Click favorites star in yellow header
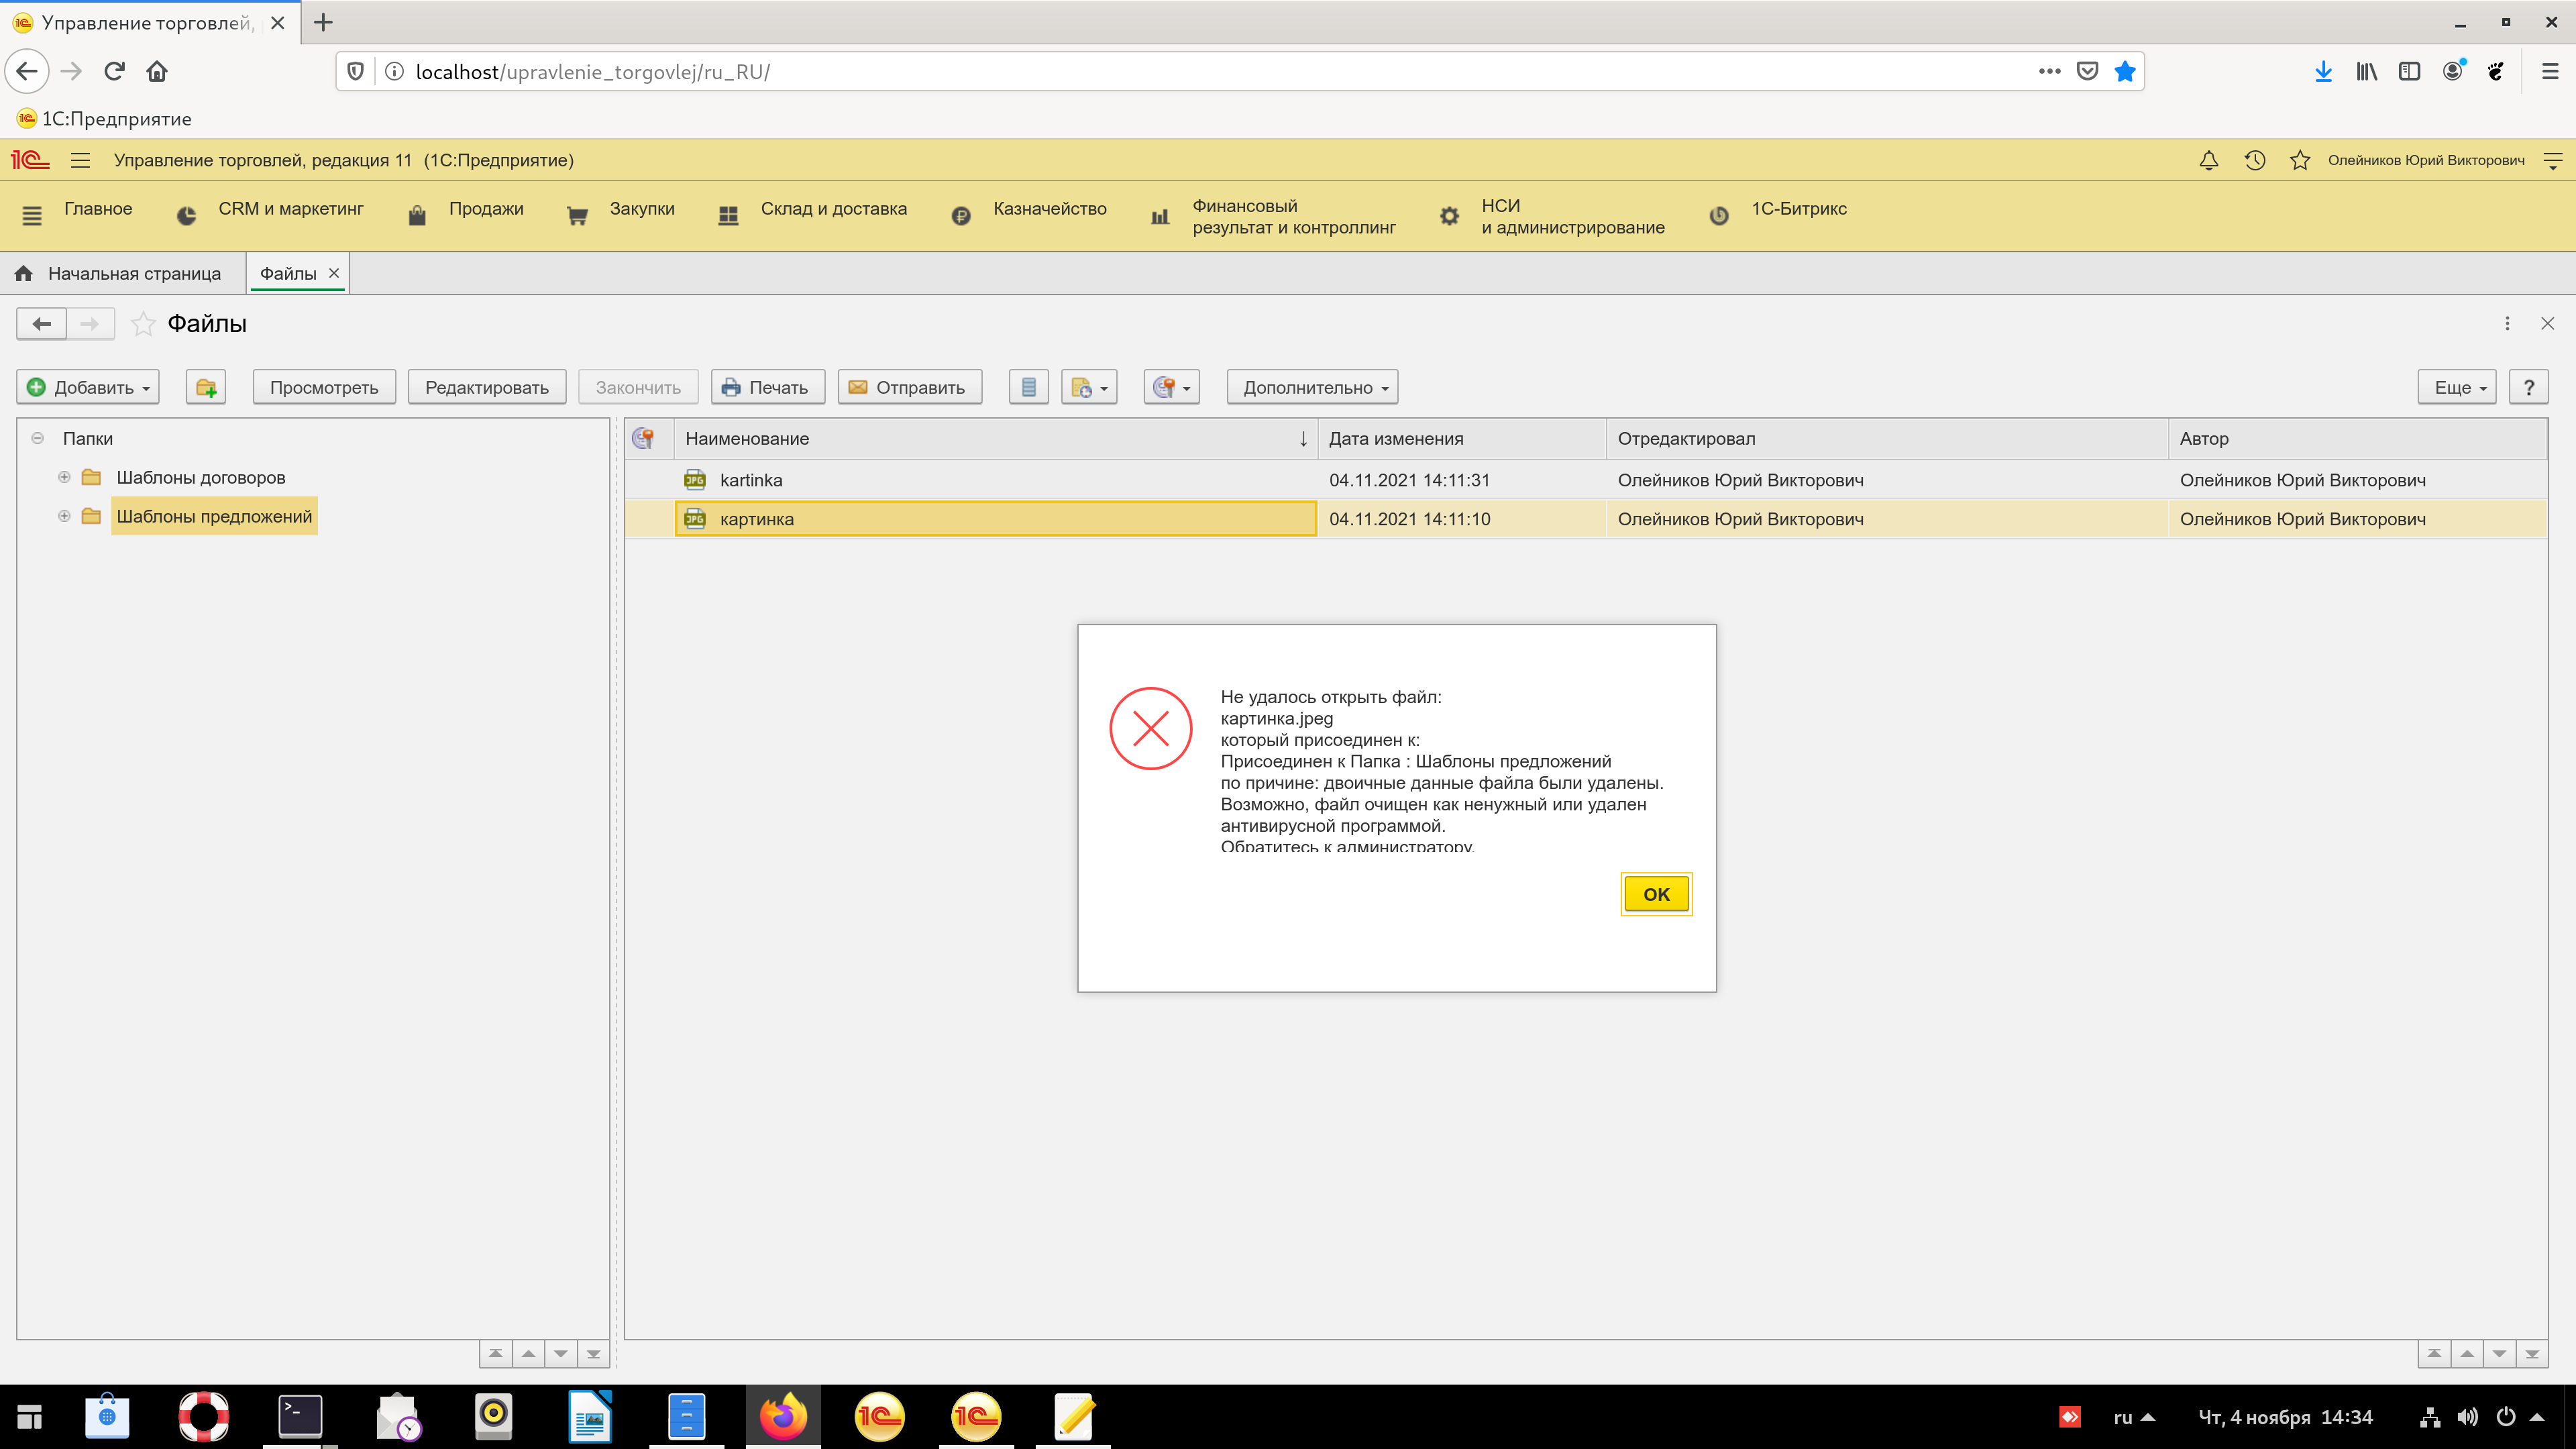 point(2299,160)
